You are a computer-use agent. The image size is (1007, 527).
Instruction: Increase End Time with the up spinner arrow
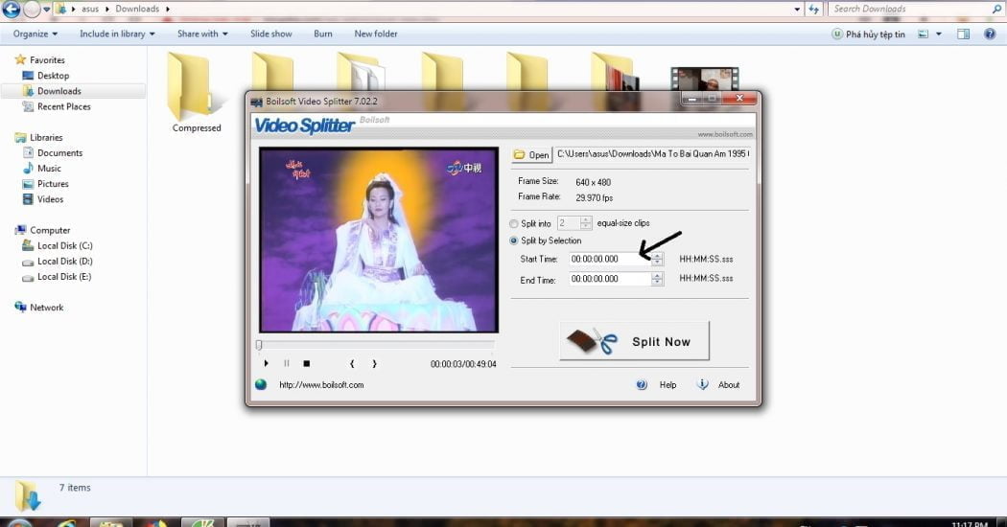tap(656, 275)
